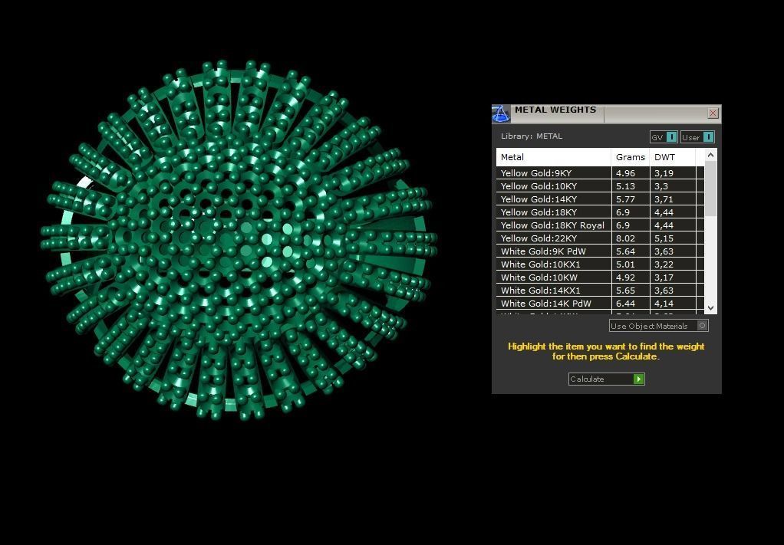
Task: Click the 3,3 DWT value
Action: [x=661, y=186]
